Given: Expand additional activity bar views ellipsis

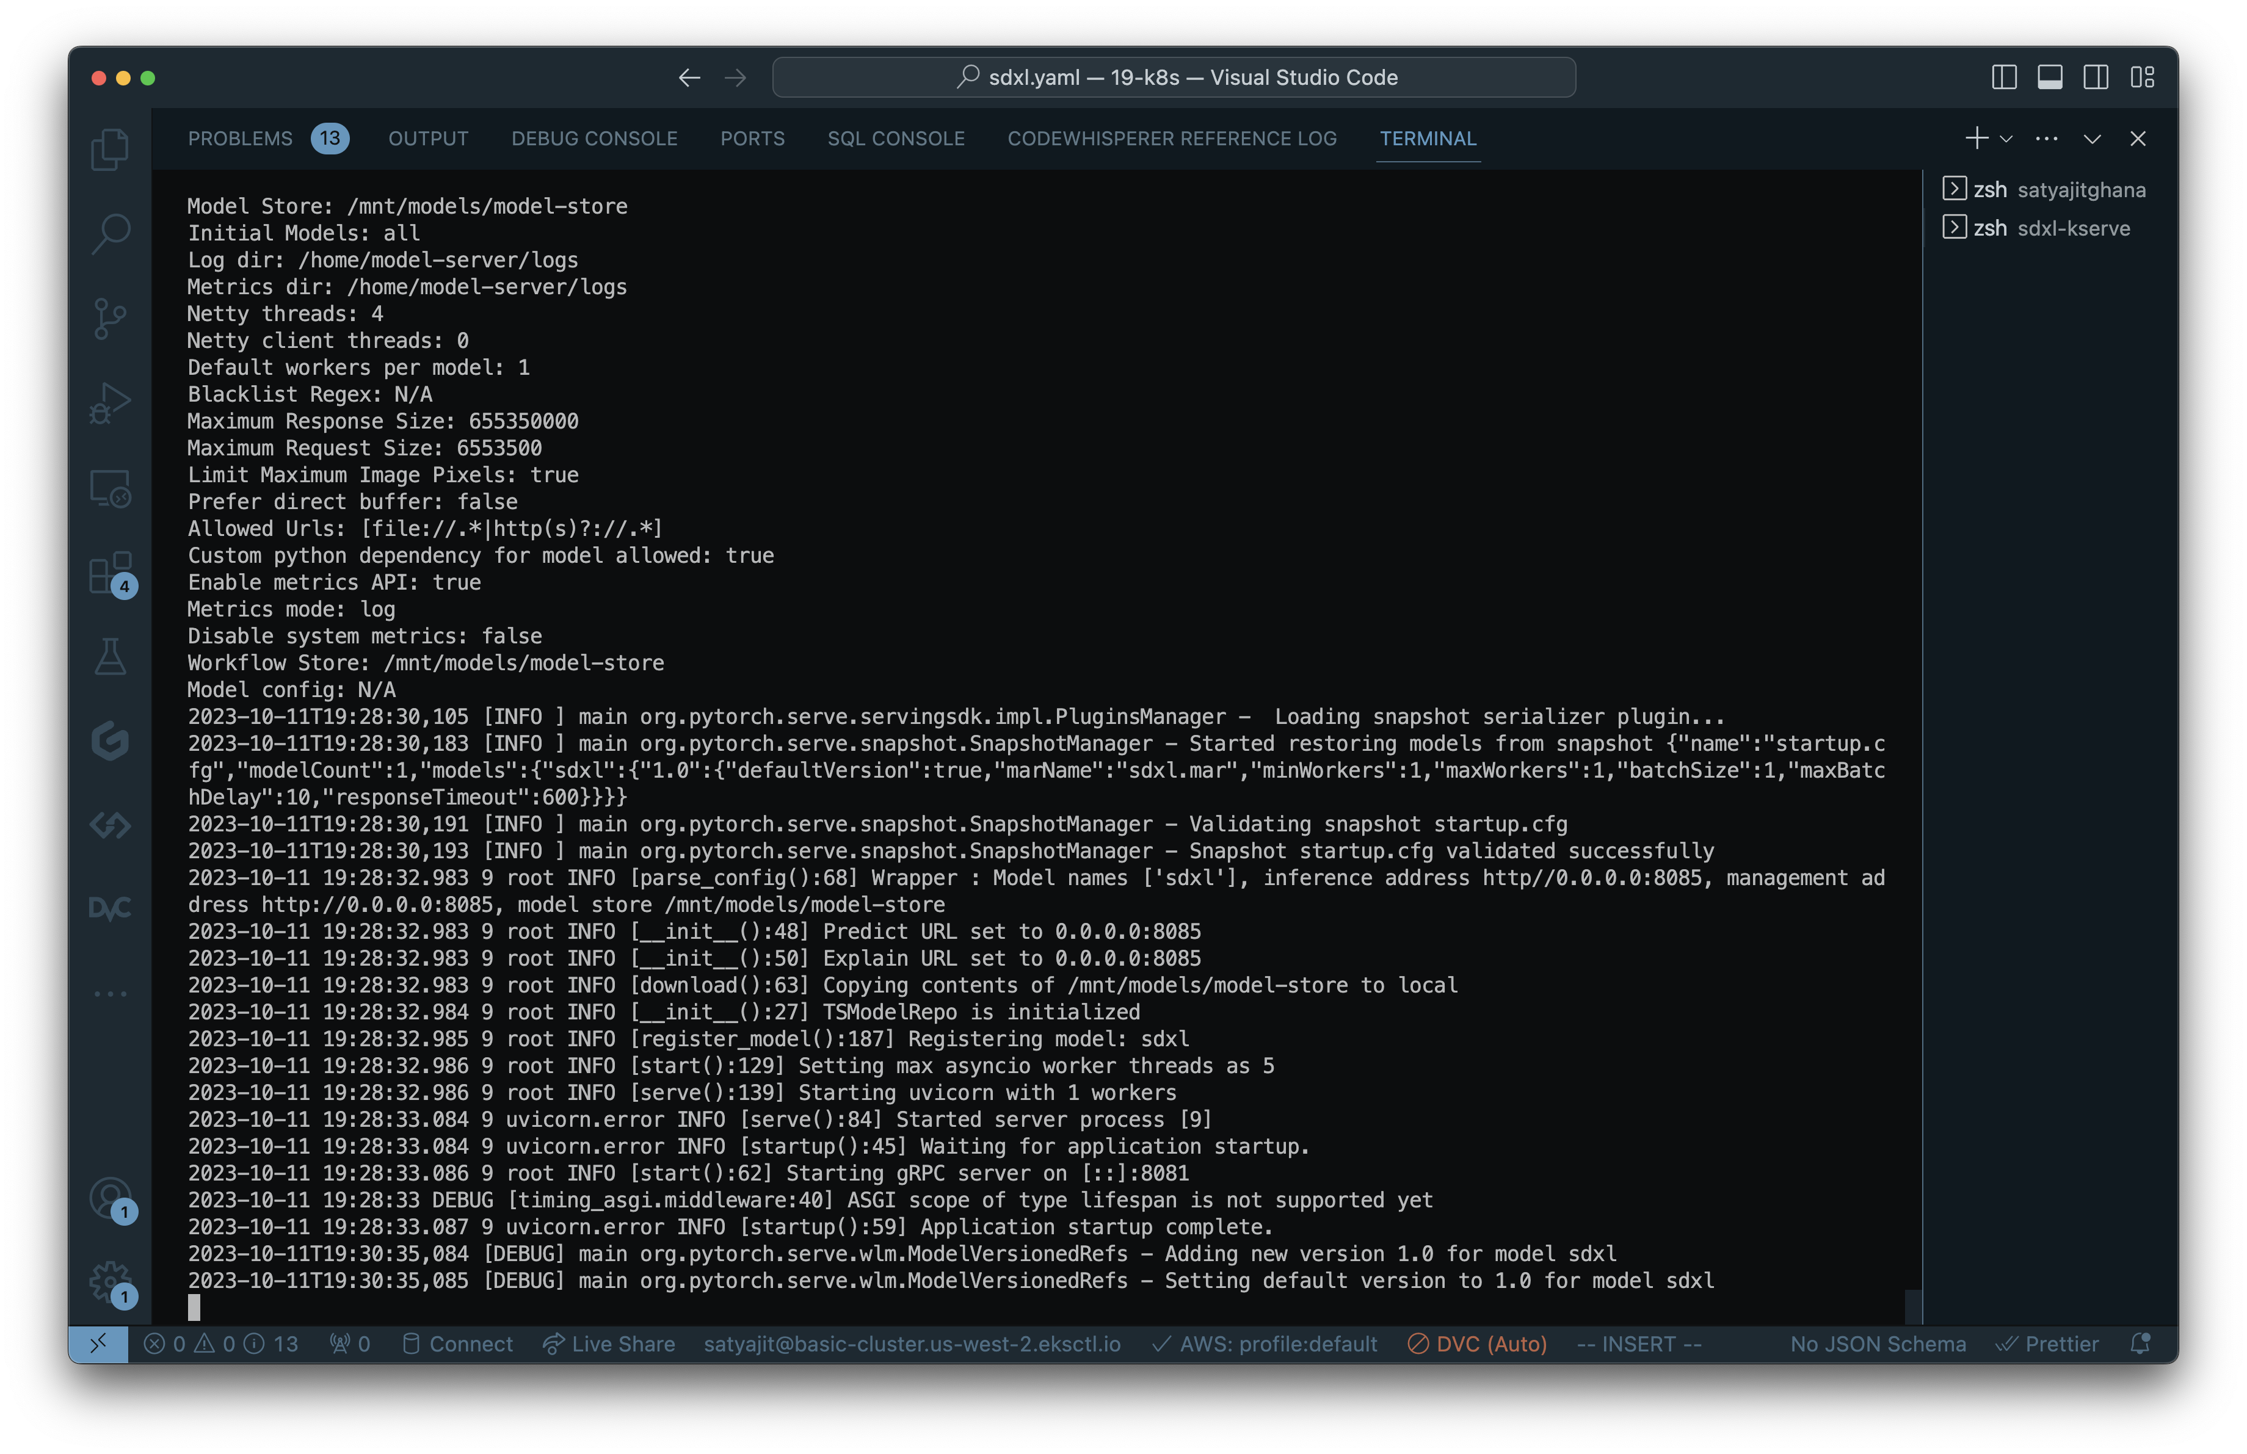Looking at the screenshot, I should [109, 994].
